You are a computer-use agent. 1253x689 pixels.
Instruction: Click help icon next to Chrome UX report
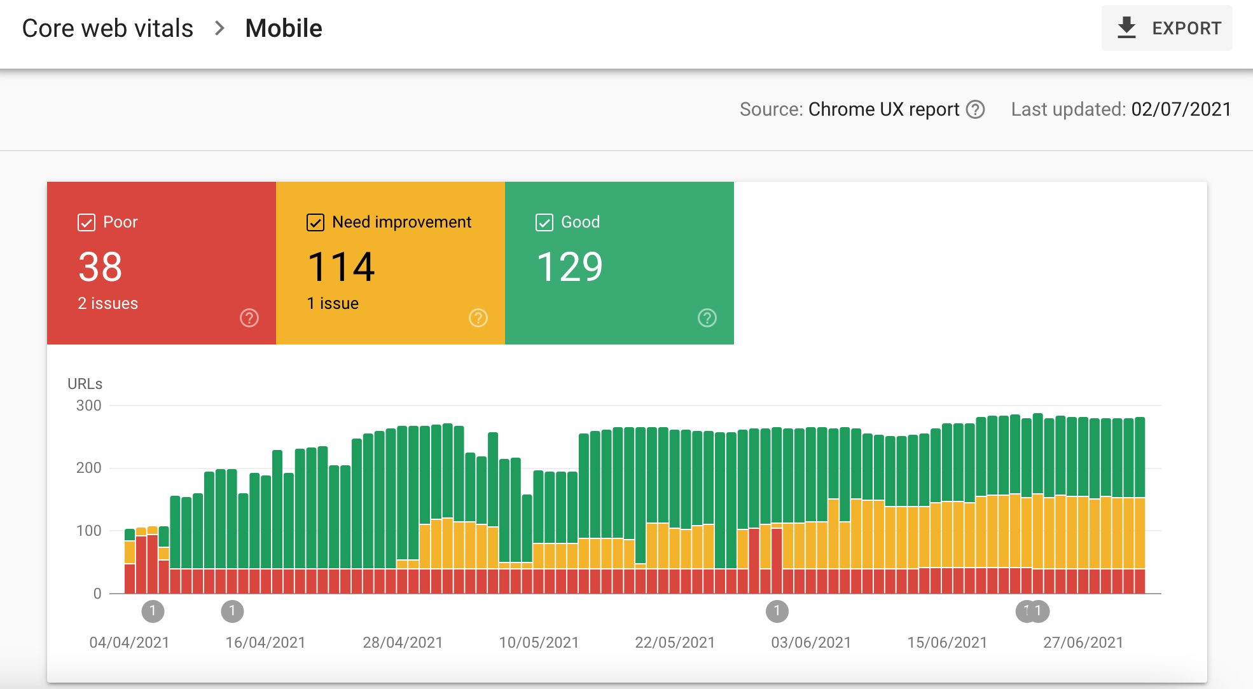[x=975, y=109]
